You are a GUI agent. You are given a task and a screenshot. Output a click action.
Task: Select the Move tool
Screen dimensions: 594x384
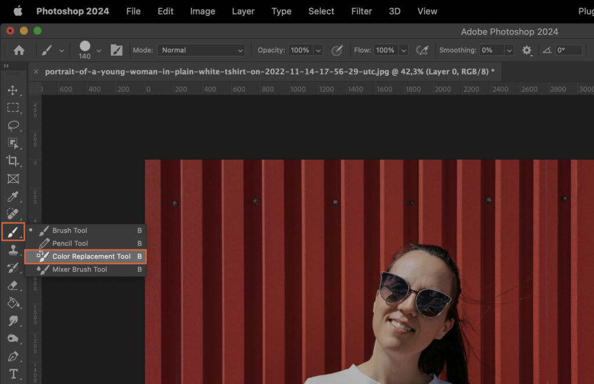click(13, 91)
